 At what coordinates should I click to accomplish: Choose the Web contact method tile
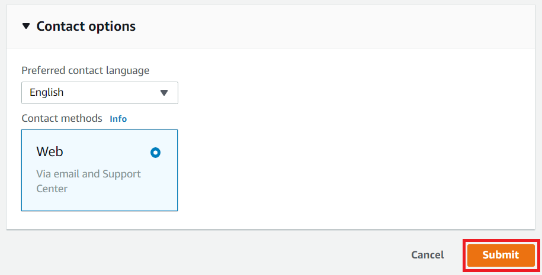click(100, 170)
